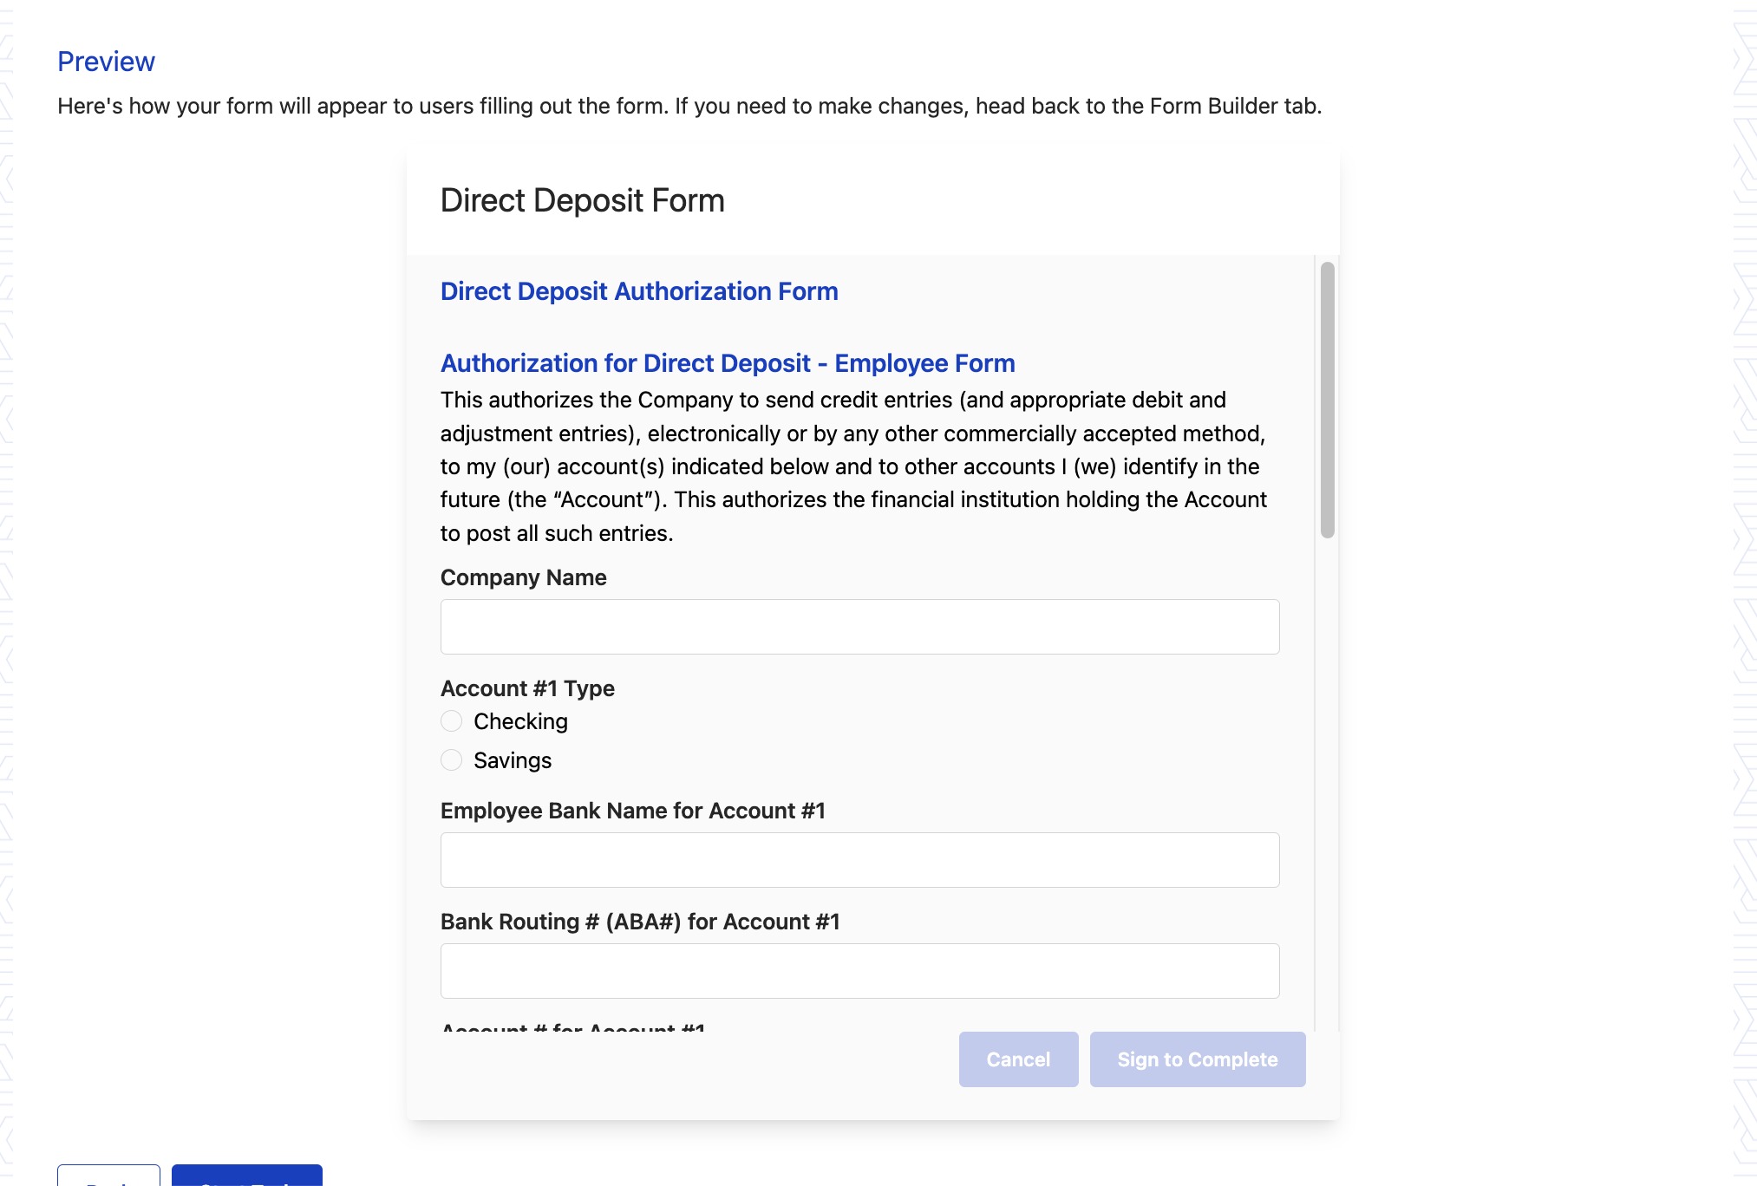Click the Sign to Complete button
The image size is (1757, 1186).
pyautogui.click(x=1197, y=1059)
